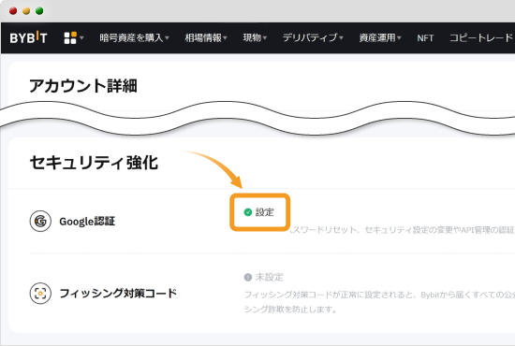This screenshot has height=346, width=515.
Task: Expand the arrow next to 暗号資産を購入
Action: coord(168,38)
